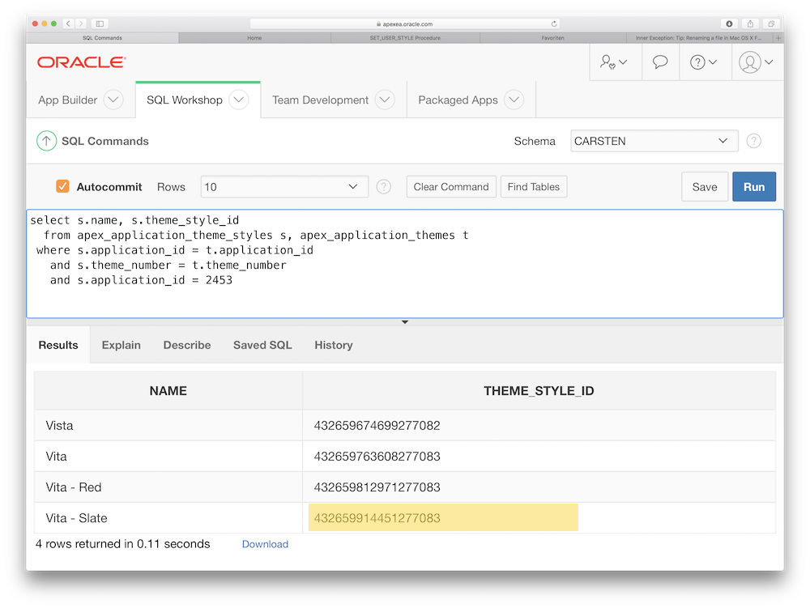Image resolution: width=810 pixels, height=608 pixels.
Task: Open the Saved SQL tab
Action: [x=262, y=345]
